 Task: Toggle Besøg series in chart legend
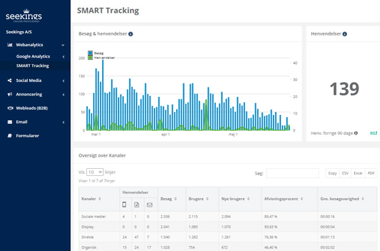pos(96,53)
